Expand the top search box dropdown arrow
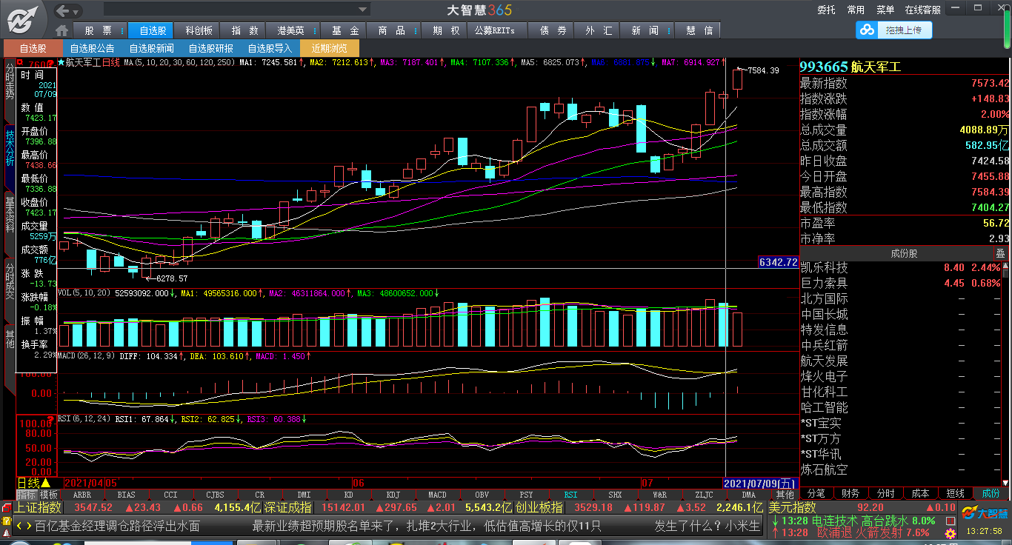Image resolution: width=1012 pixels, height=545 pixels. (363, 10)
